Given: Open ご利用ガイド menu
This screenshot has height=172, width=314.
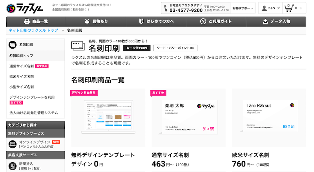Looking at the screenshot, I should [x=216, y=22].
